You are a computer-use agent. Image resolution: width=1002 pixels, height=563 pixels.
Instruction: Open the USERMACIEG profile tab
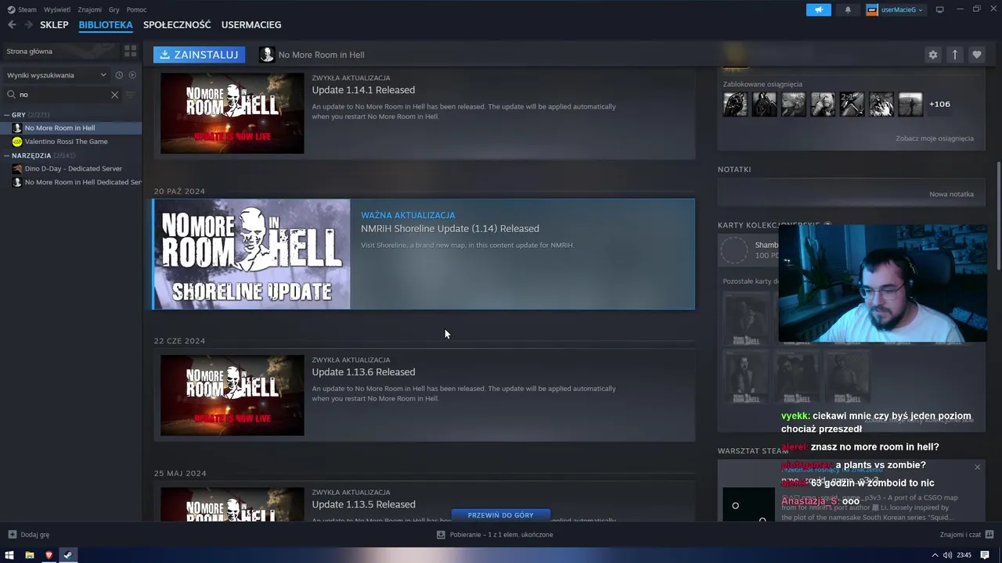click(x=251, y=25)
